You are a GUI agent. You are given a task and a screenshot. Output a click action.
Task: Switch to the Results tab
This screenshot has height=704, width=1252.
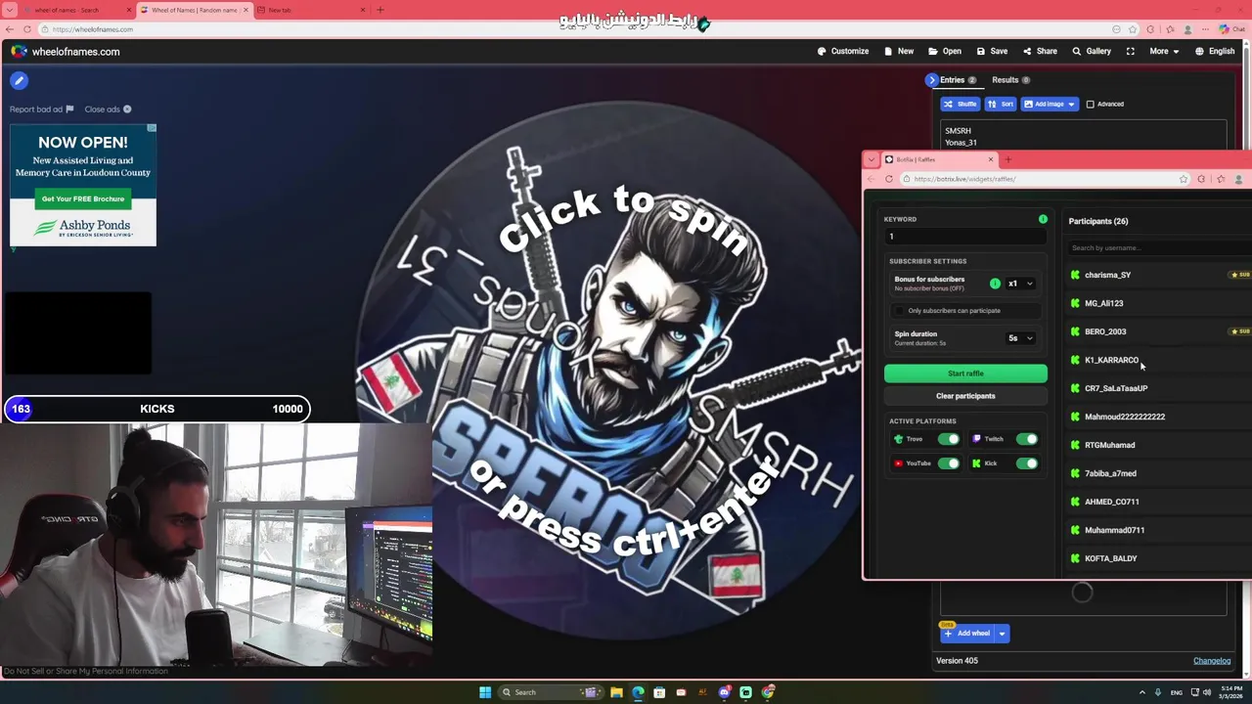(x=1009, y=80)
